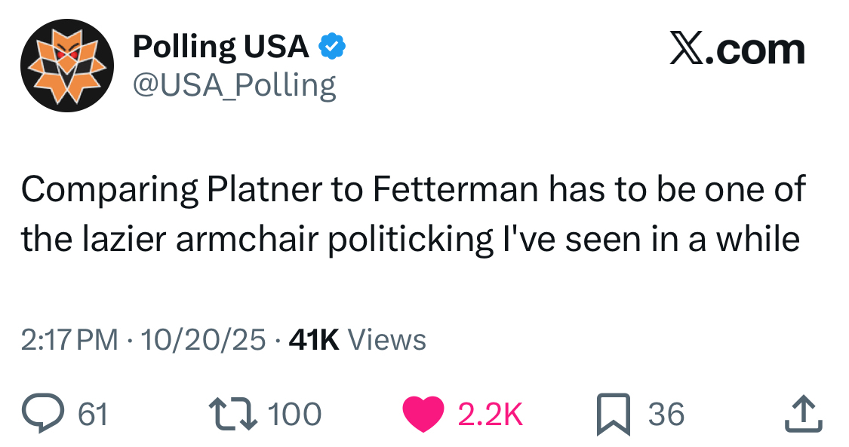Open the Polling USA profile avatar
Screen dimensions: 849x447
click(67, 65)
